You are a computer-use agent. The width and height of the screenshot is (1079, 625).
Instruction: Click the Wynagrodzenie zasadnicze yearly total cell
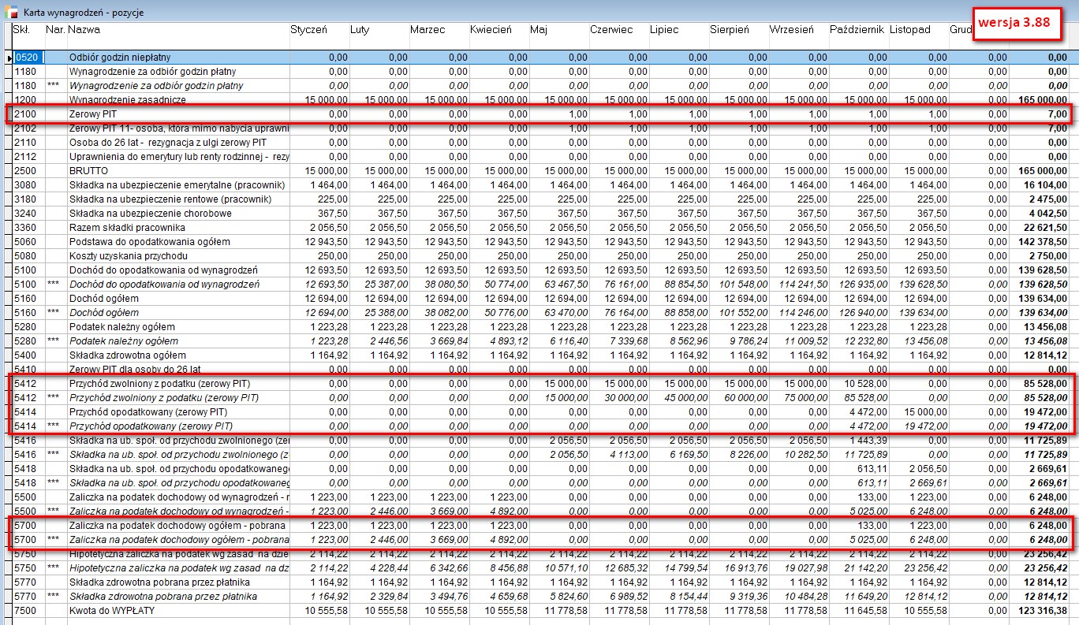pyautogui.click(x=1040, y=100)
